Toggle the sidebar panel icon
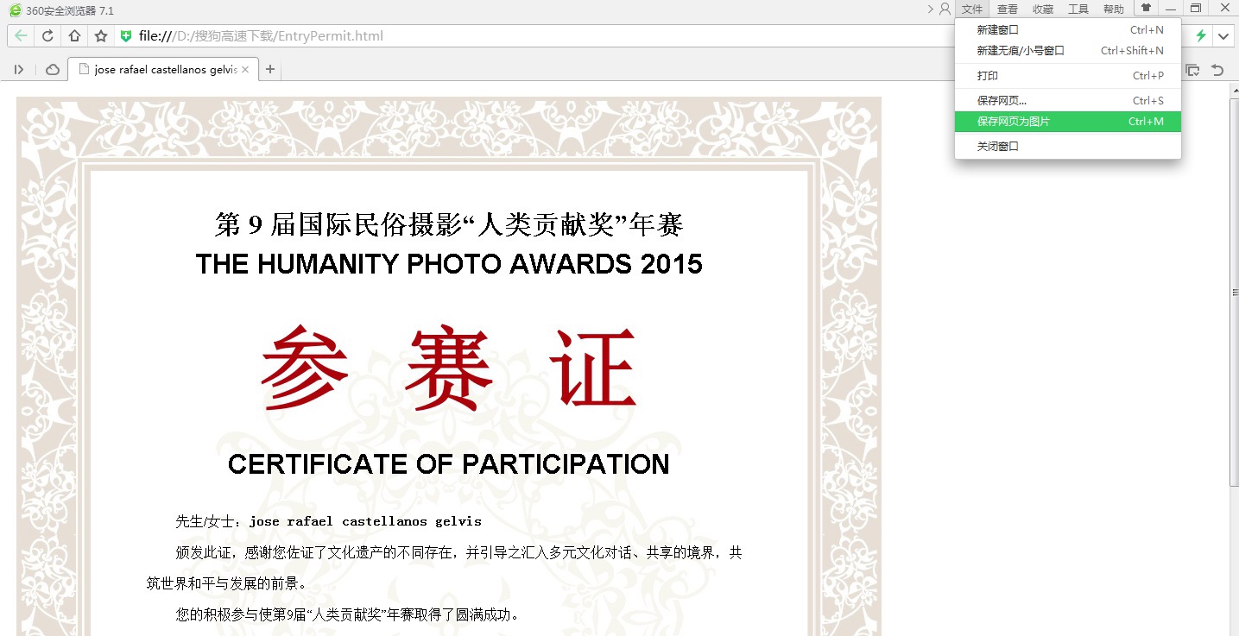Screen dimensions: 1239x636 coord(19,70)
